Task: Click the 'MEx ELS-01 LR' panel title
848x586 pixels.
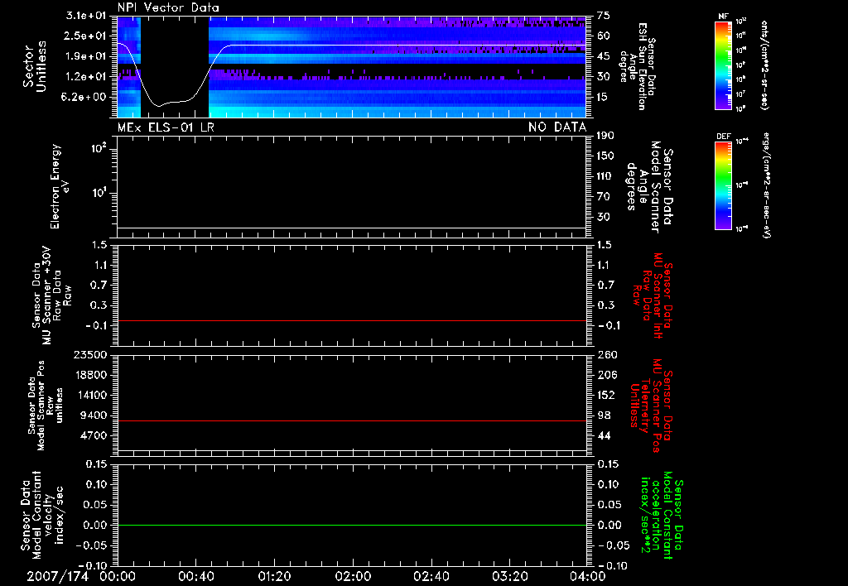Action: pos(166,127)
